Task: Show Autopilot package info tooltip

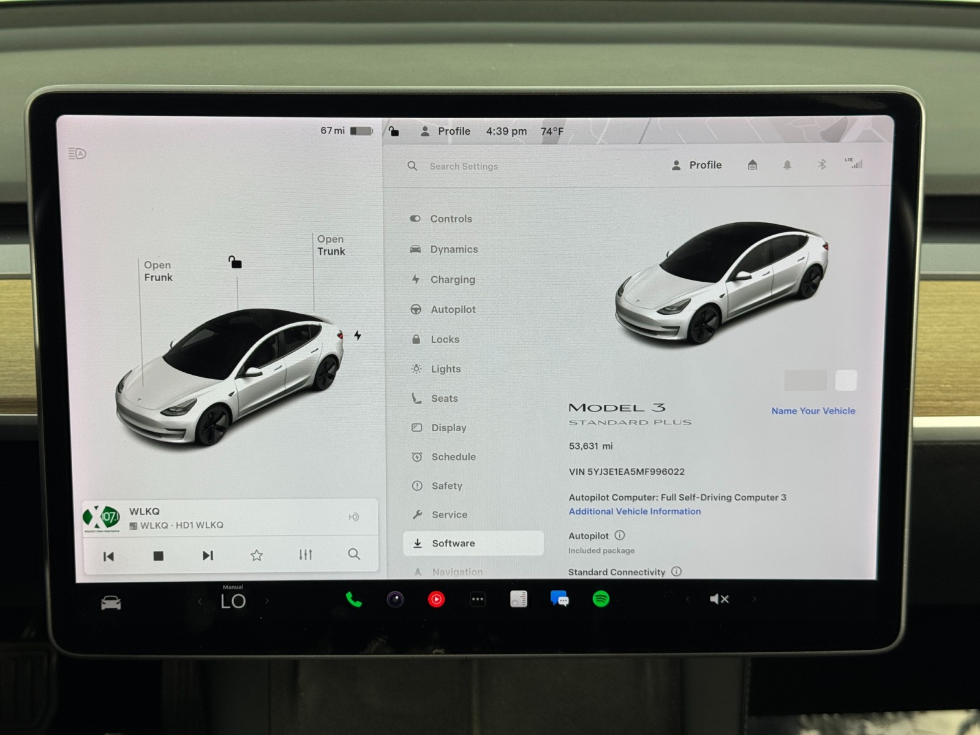Action: [620, 535]
